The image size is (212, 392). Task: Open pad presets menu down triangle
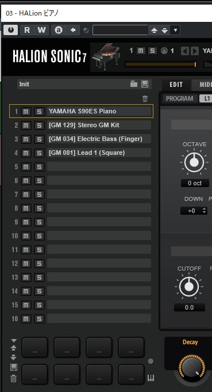pos(14,341)
